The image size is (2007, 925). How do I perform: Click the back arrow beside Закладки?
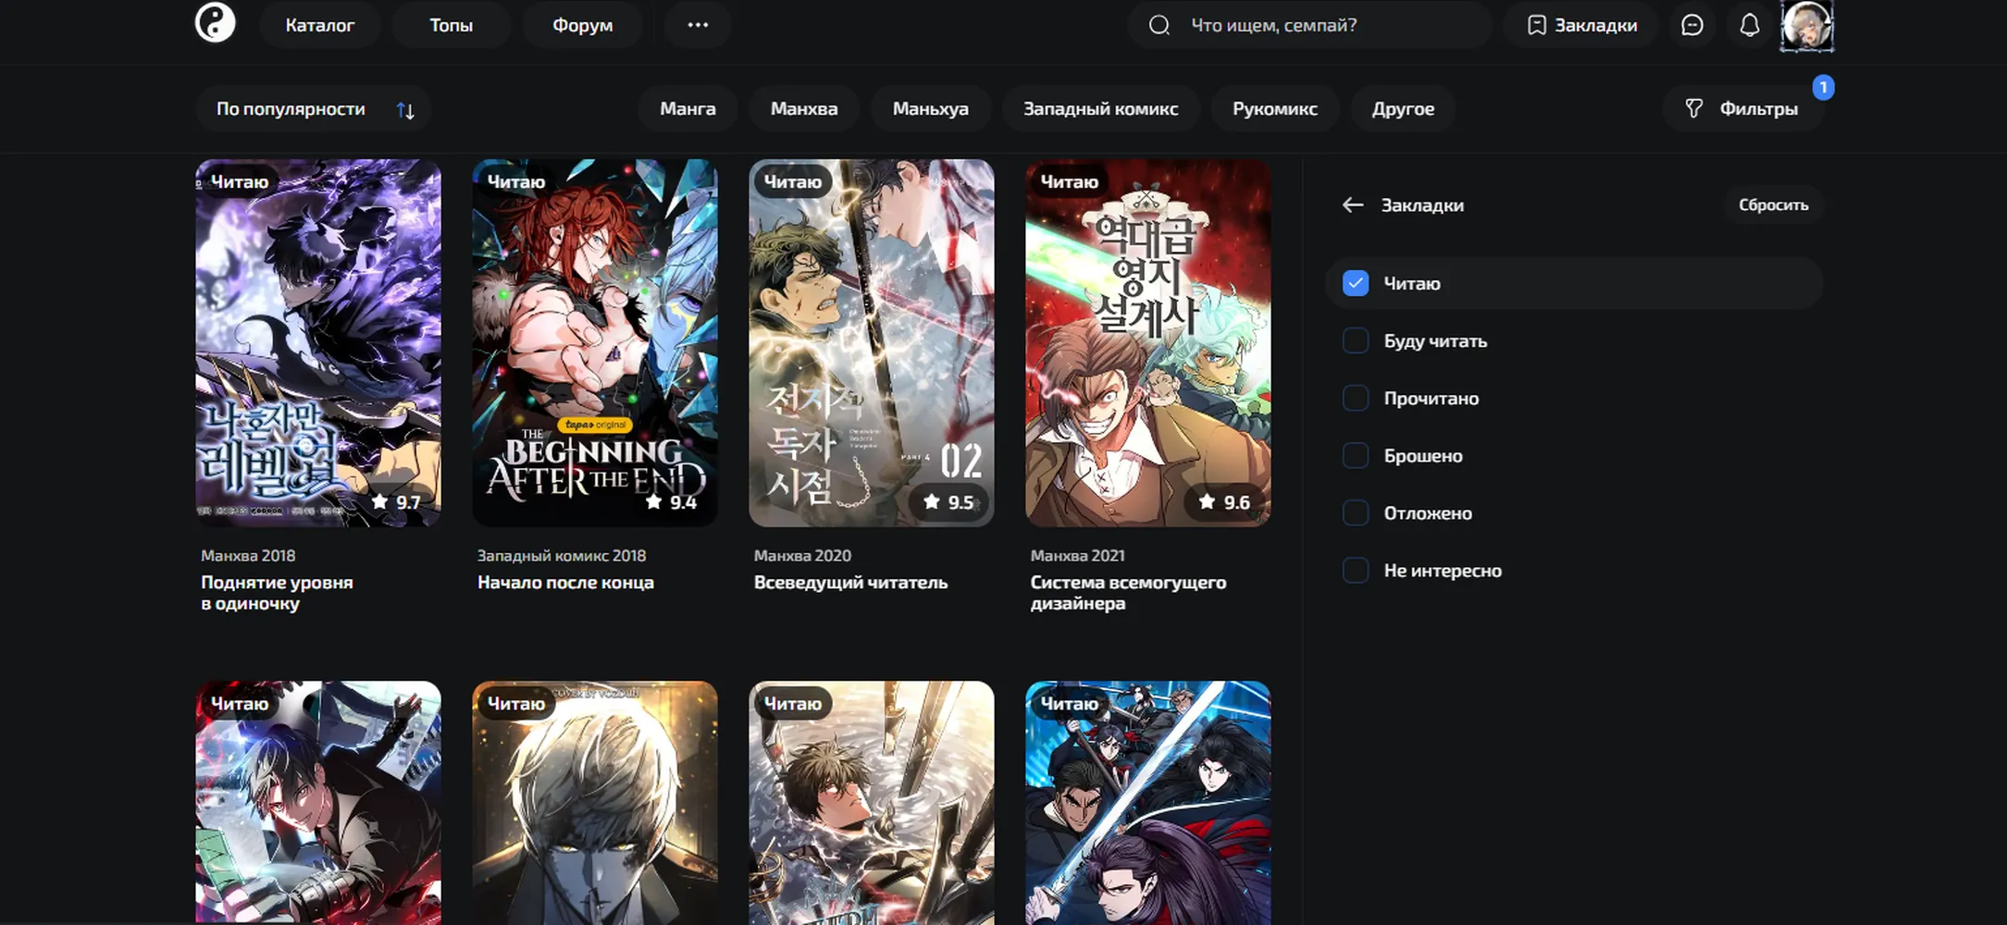tap(1353, 205)
